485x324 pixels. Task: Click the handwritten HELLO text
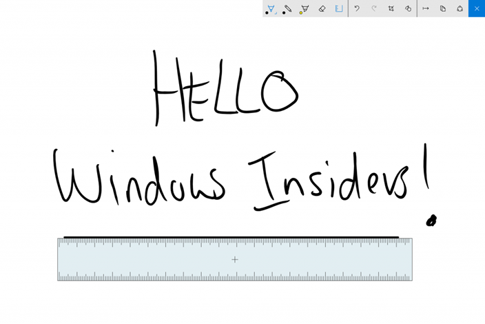226,88
